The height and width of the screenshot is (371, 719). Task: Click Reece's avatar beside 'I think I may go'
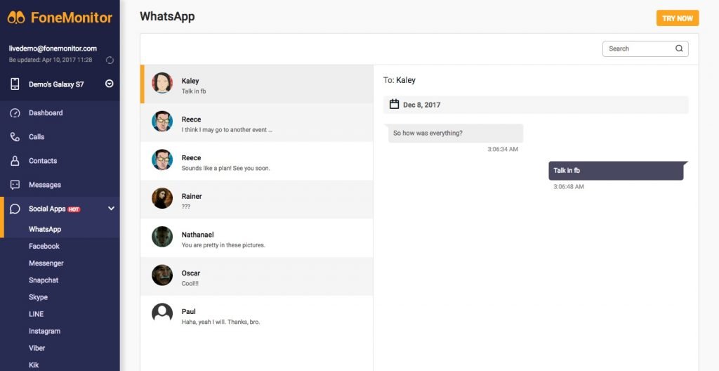pos(162,122)
